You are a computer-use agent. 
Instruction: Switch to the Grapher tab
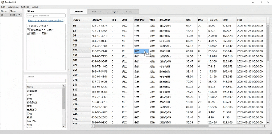coord(114,12)
